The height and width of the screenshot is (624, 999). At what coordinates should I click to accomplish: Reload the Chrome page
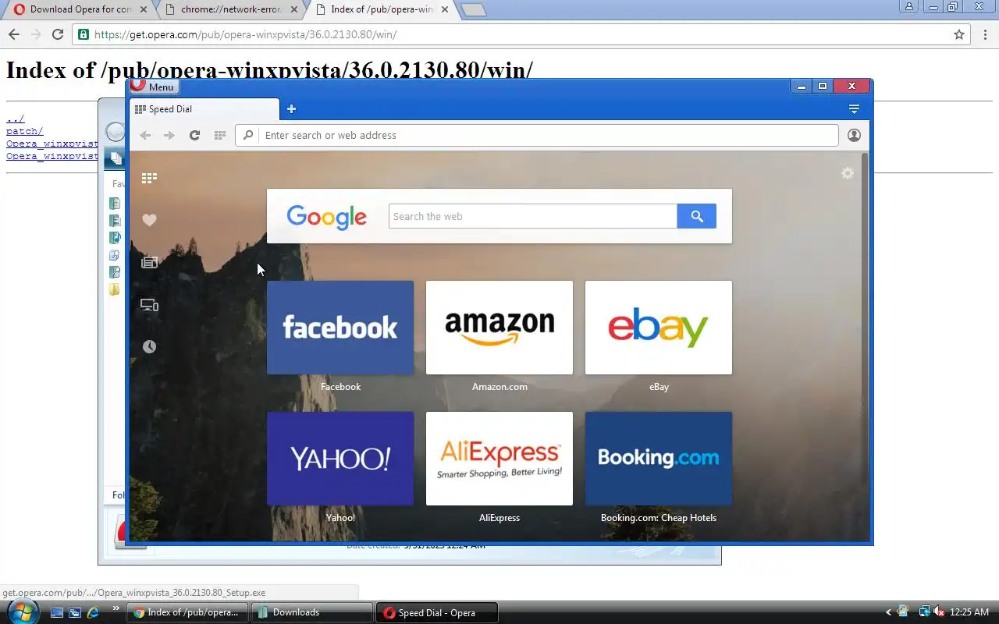[57, 34]
